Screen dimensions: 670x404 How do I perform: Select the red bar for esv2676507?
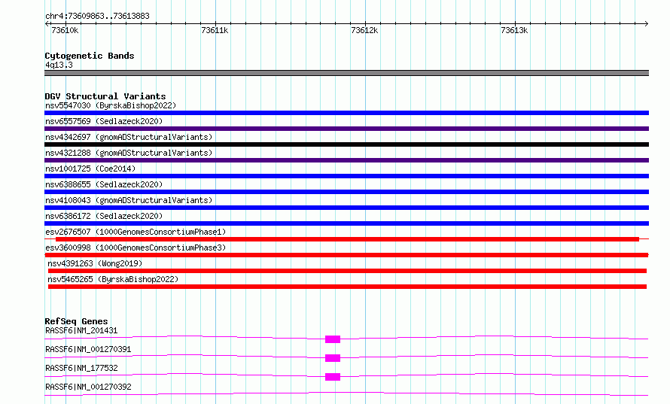(347, 239)
